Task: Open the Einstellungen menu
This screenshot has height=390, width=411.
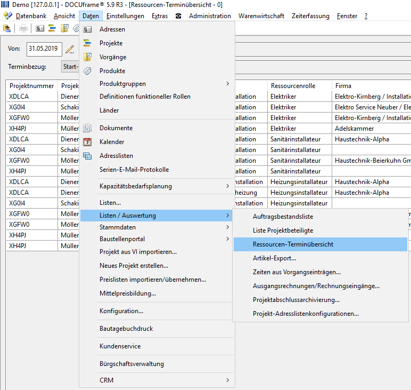Action: click(x=125, y=16)
